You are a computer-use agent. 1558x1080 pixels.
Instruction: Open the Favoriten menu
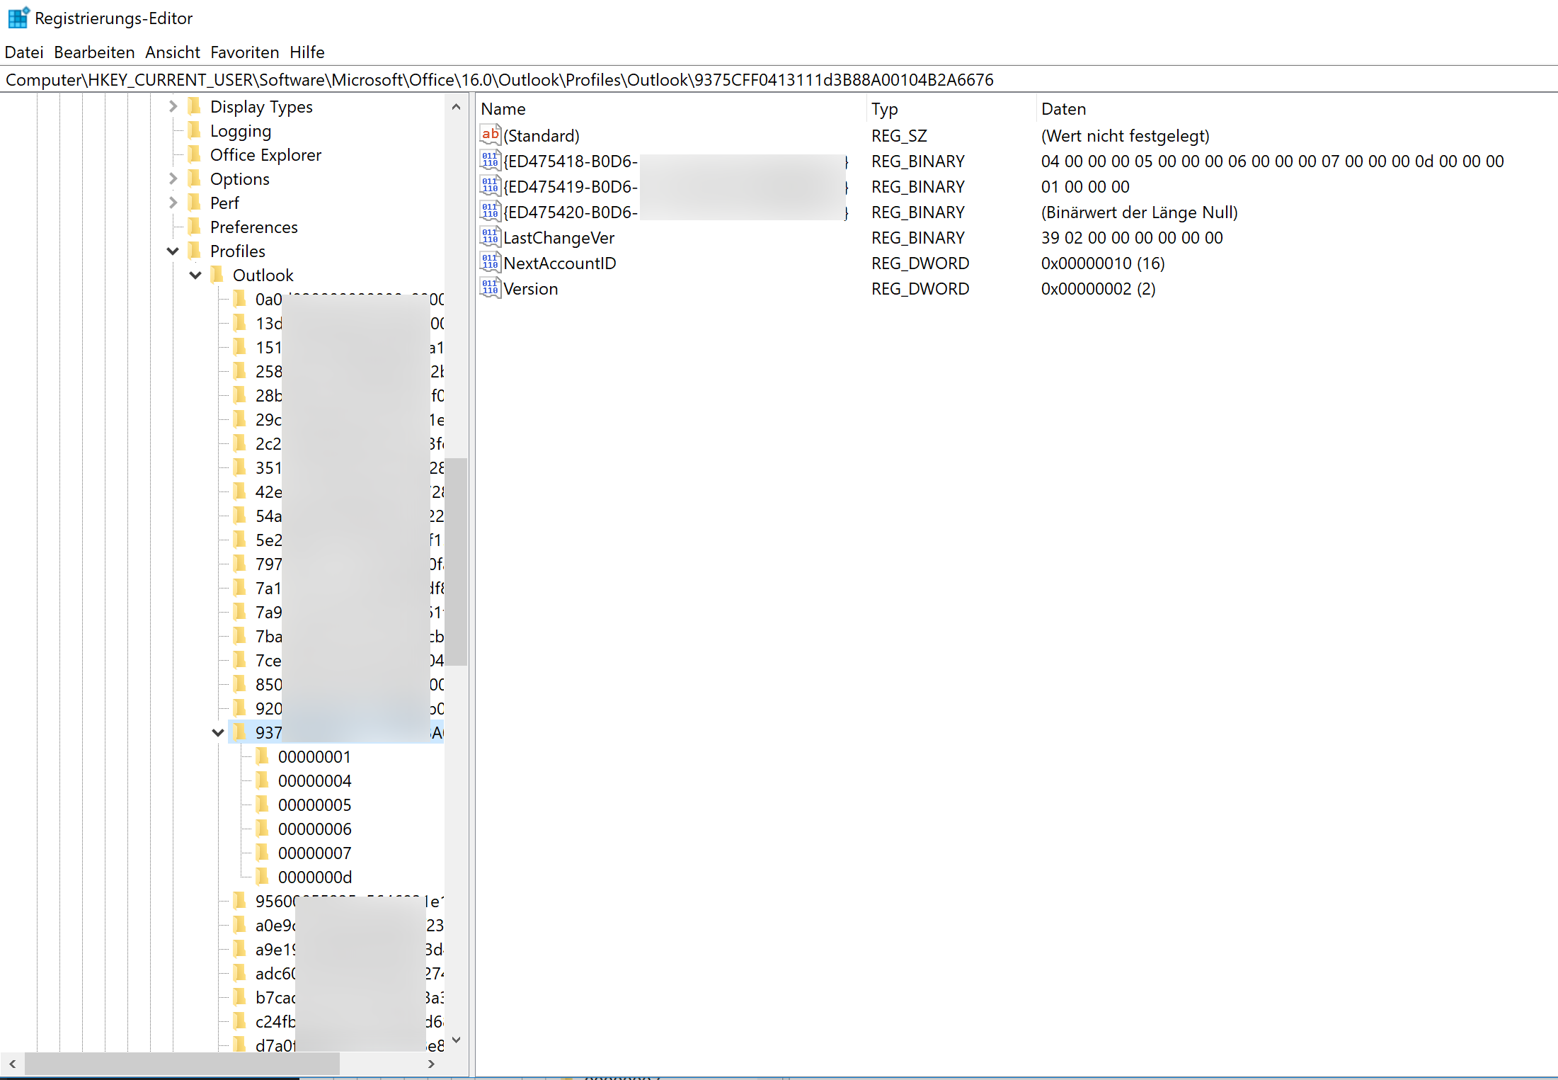(244, 52)
